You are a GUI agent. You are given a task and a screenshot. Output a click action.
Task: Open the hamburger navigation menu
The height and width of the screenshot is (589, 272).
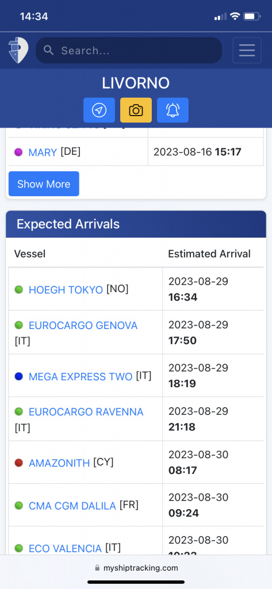(x=247, y=51)
